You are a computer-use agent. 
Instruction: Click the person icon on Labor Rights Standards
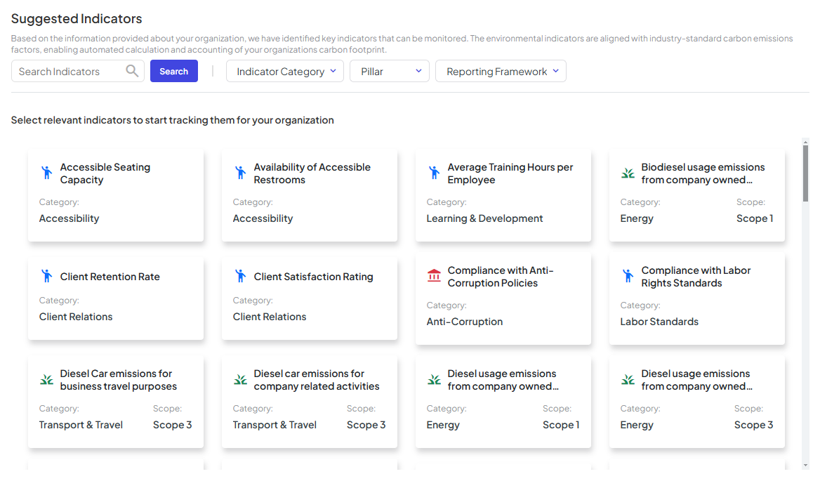click(628, 276)
